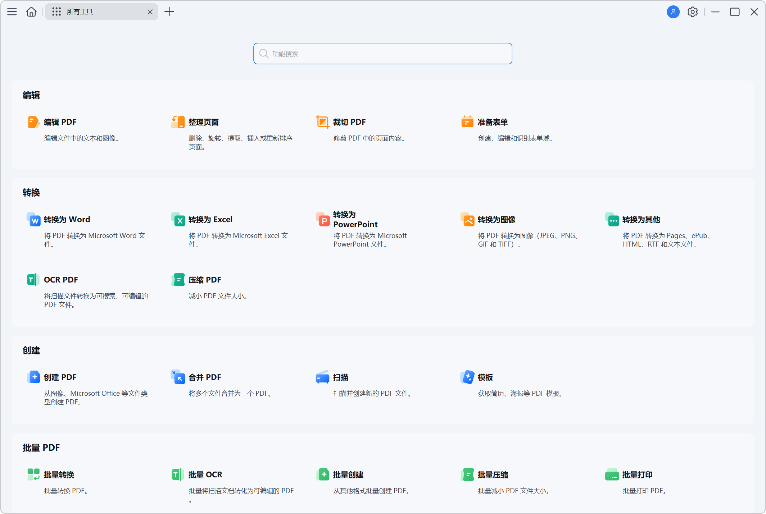The image size is (766, 514).
Task: Click the 转换为图像 icon
Action: coord(467,220)
